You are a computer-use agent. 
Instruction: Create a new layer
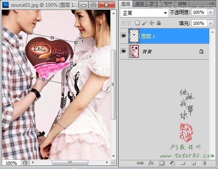[x=194, y=163]
